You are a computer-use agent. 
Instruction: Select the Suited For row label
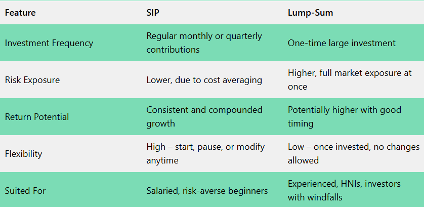[25, 191]
